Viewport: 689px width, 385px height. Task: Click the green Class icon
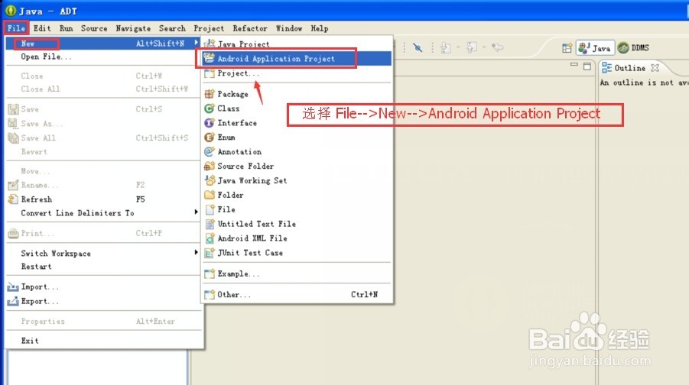210,108
